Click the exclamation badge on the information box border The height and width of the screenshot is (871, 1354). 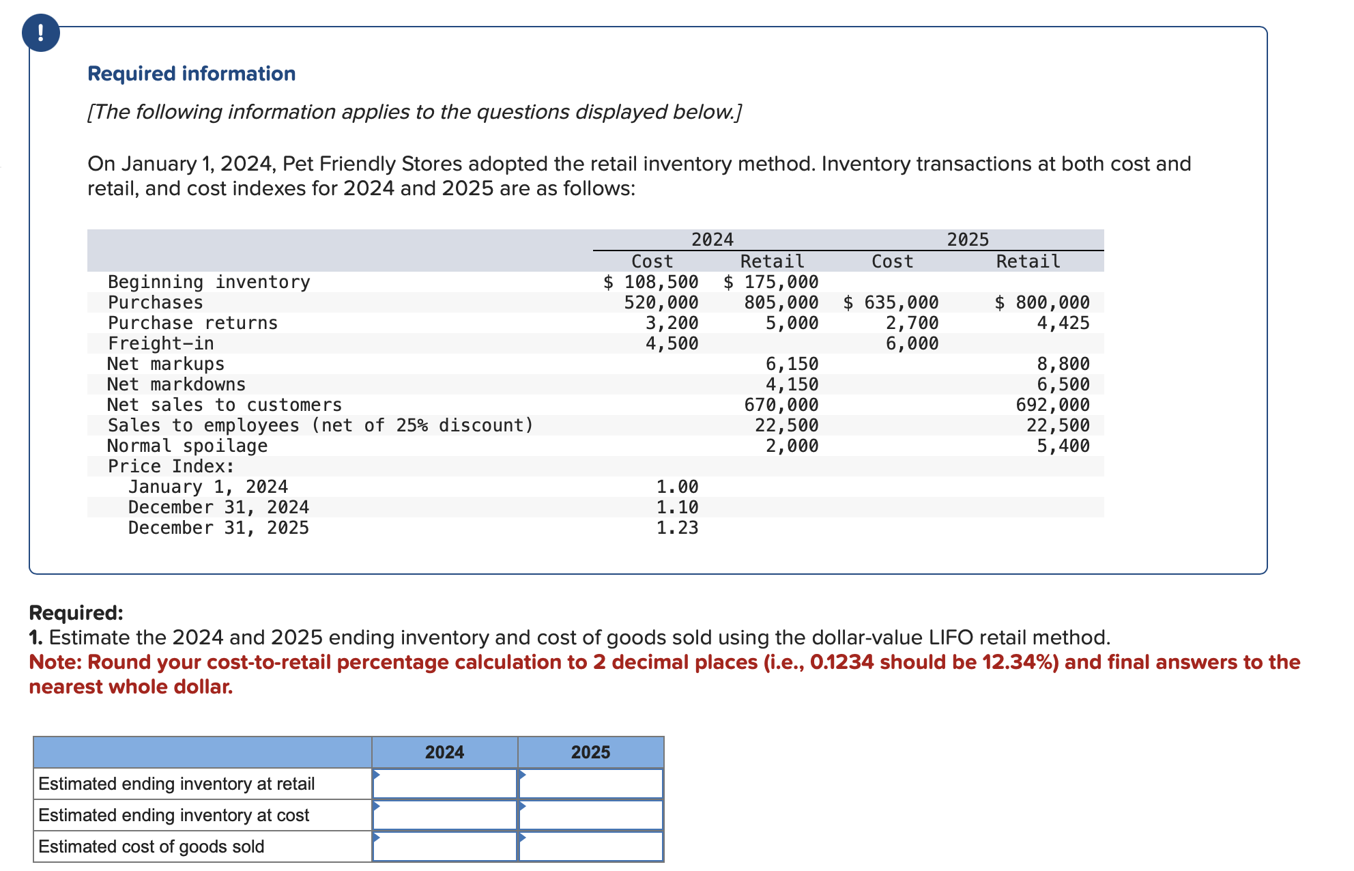(41, 31)
